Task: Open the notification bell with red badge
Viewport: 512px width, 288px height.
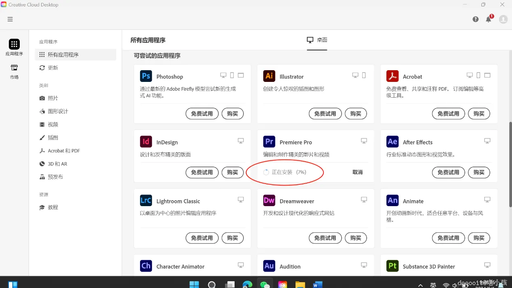Action: (x=488, y=19)
